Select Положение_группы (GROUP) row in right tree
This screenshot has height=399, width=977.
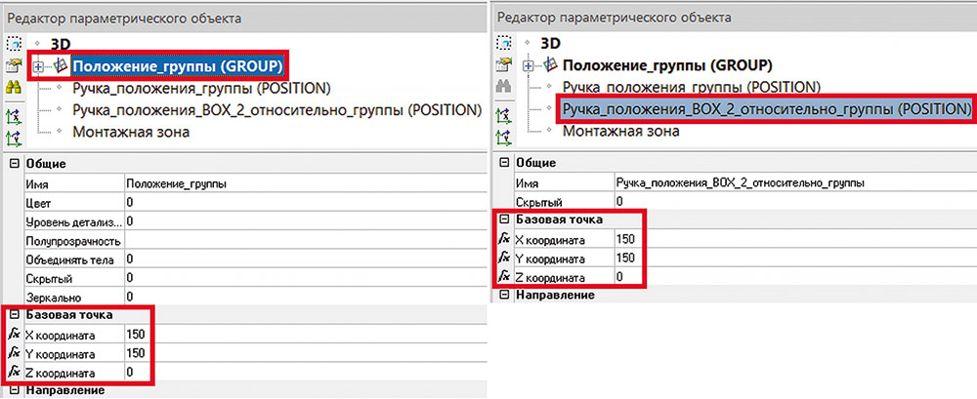[x=667, y=65]
